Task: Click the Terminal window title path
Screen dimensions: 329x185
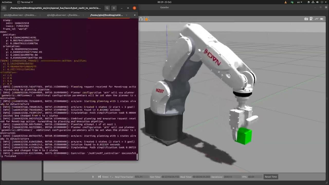Action: point(56,8)
